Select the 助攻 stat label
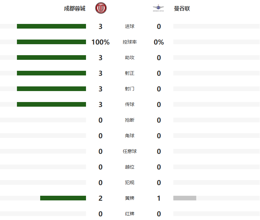 click(130, 57)
